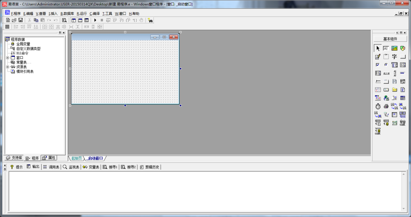Select the progress bar component icon
Image resolution: width=411 pixels, height=217 pixels.
click(x=403, y=73)
